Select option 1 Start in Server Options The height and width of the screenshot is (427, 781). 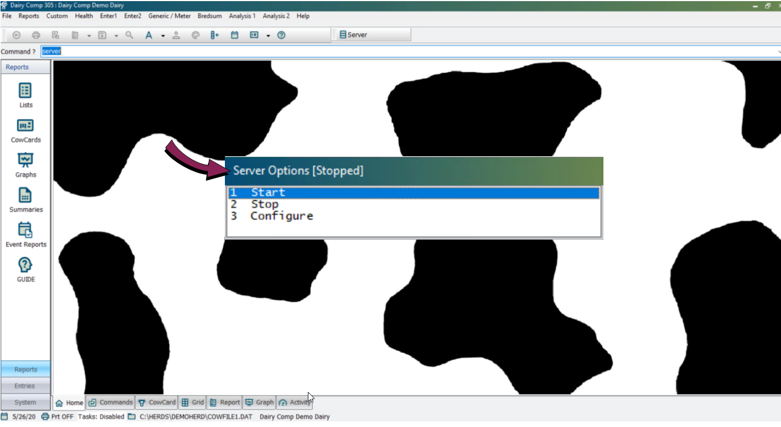(414, 192)
